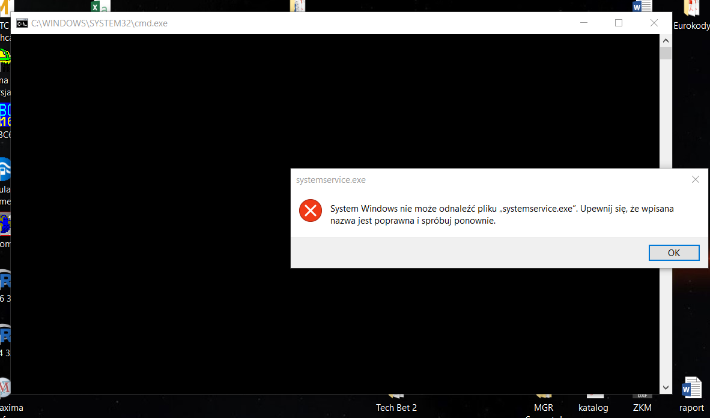Image resolution: width=710 pixels, height=418 pixels.
Task: Click the red error icon in dialog
Action: [x=311, y=210]
